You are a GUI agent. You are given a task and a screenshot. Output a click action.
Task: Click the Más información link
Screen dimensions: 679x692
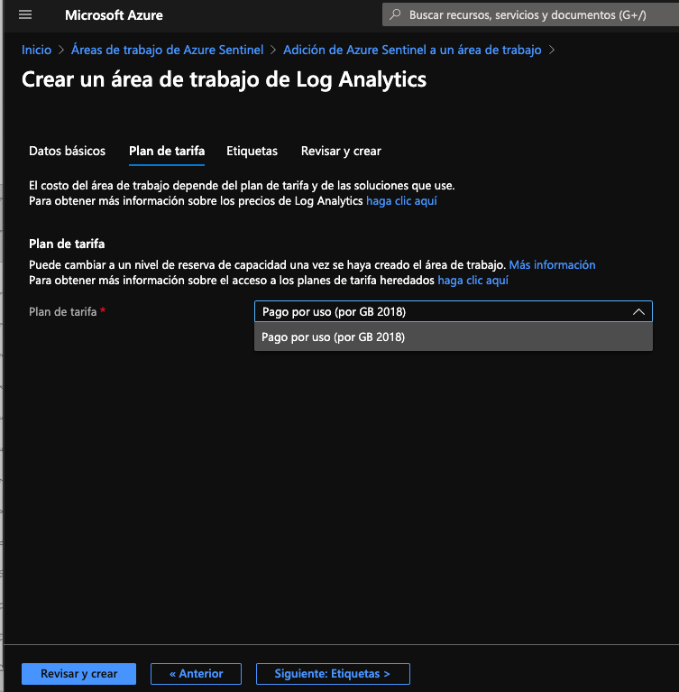click(552, 264)
